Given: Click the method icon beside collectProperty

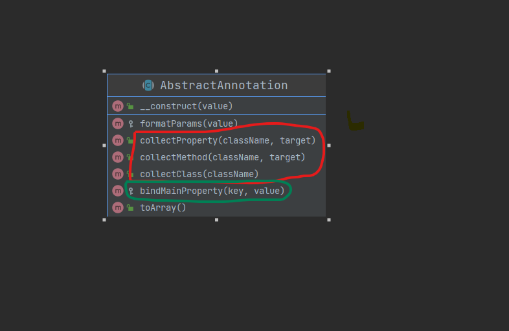Looking at the screenshot, I should [117, 140].
